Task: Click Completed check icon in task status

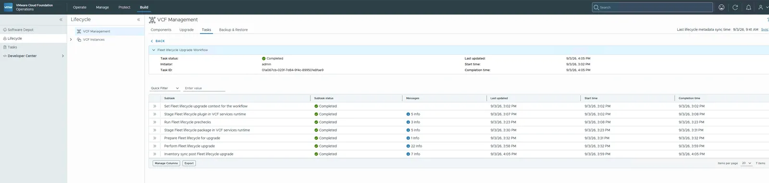Action: pyautogui.click(x=264, y=59)
